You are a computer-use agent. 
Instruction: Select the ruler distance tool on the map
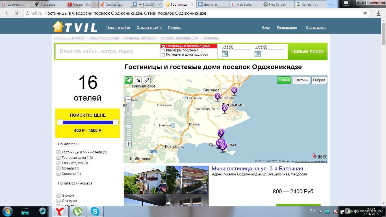coord(147,80)
